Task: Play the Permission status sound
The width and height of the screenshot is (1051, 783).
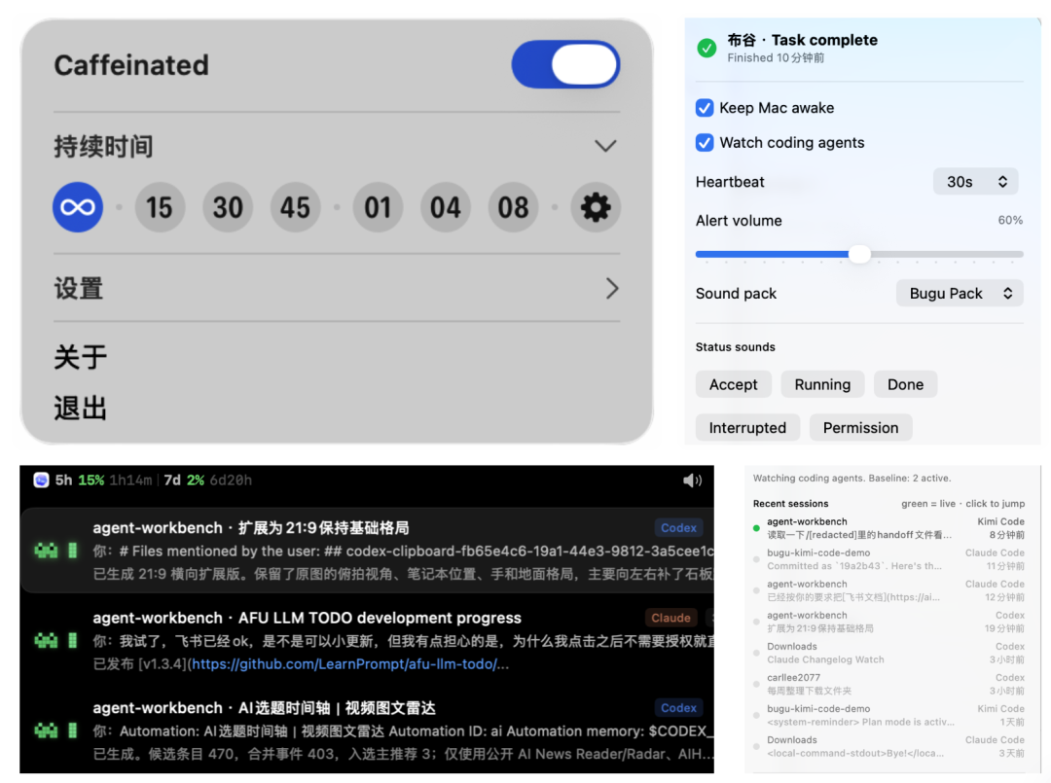Action: click(860, 427)
